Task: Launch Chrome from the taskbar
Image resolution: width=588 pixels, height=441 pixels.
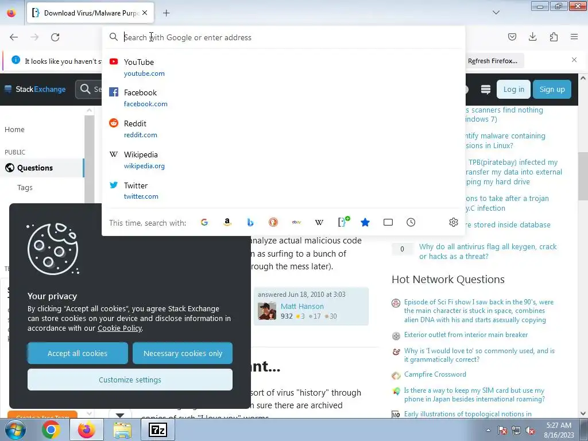Action: pyautogui.click(x=51, y=430)
